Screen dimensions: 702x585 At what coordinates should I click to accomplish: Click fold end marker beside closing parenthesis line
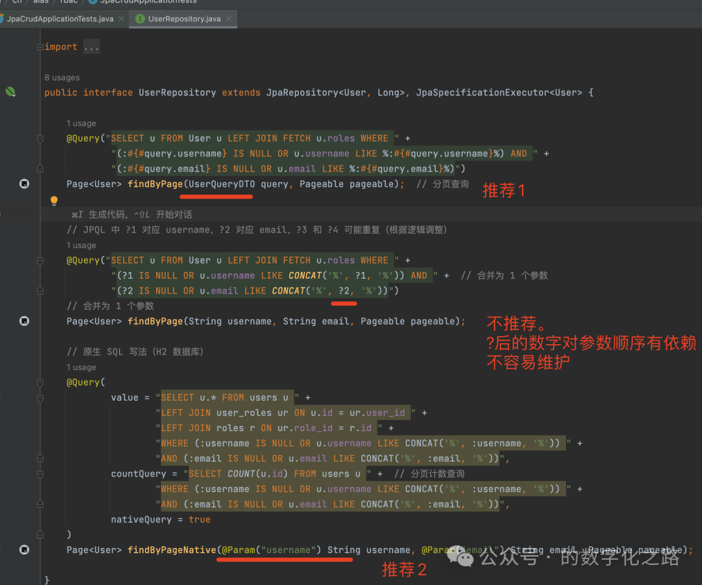40,534
